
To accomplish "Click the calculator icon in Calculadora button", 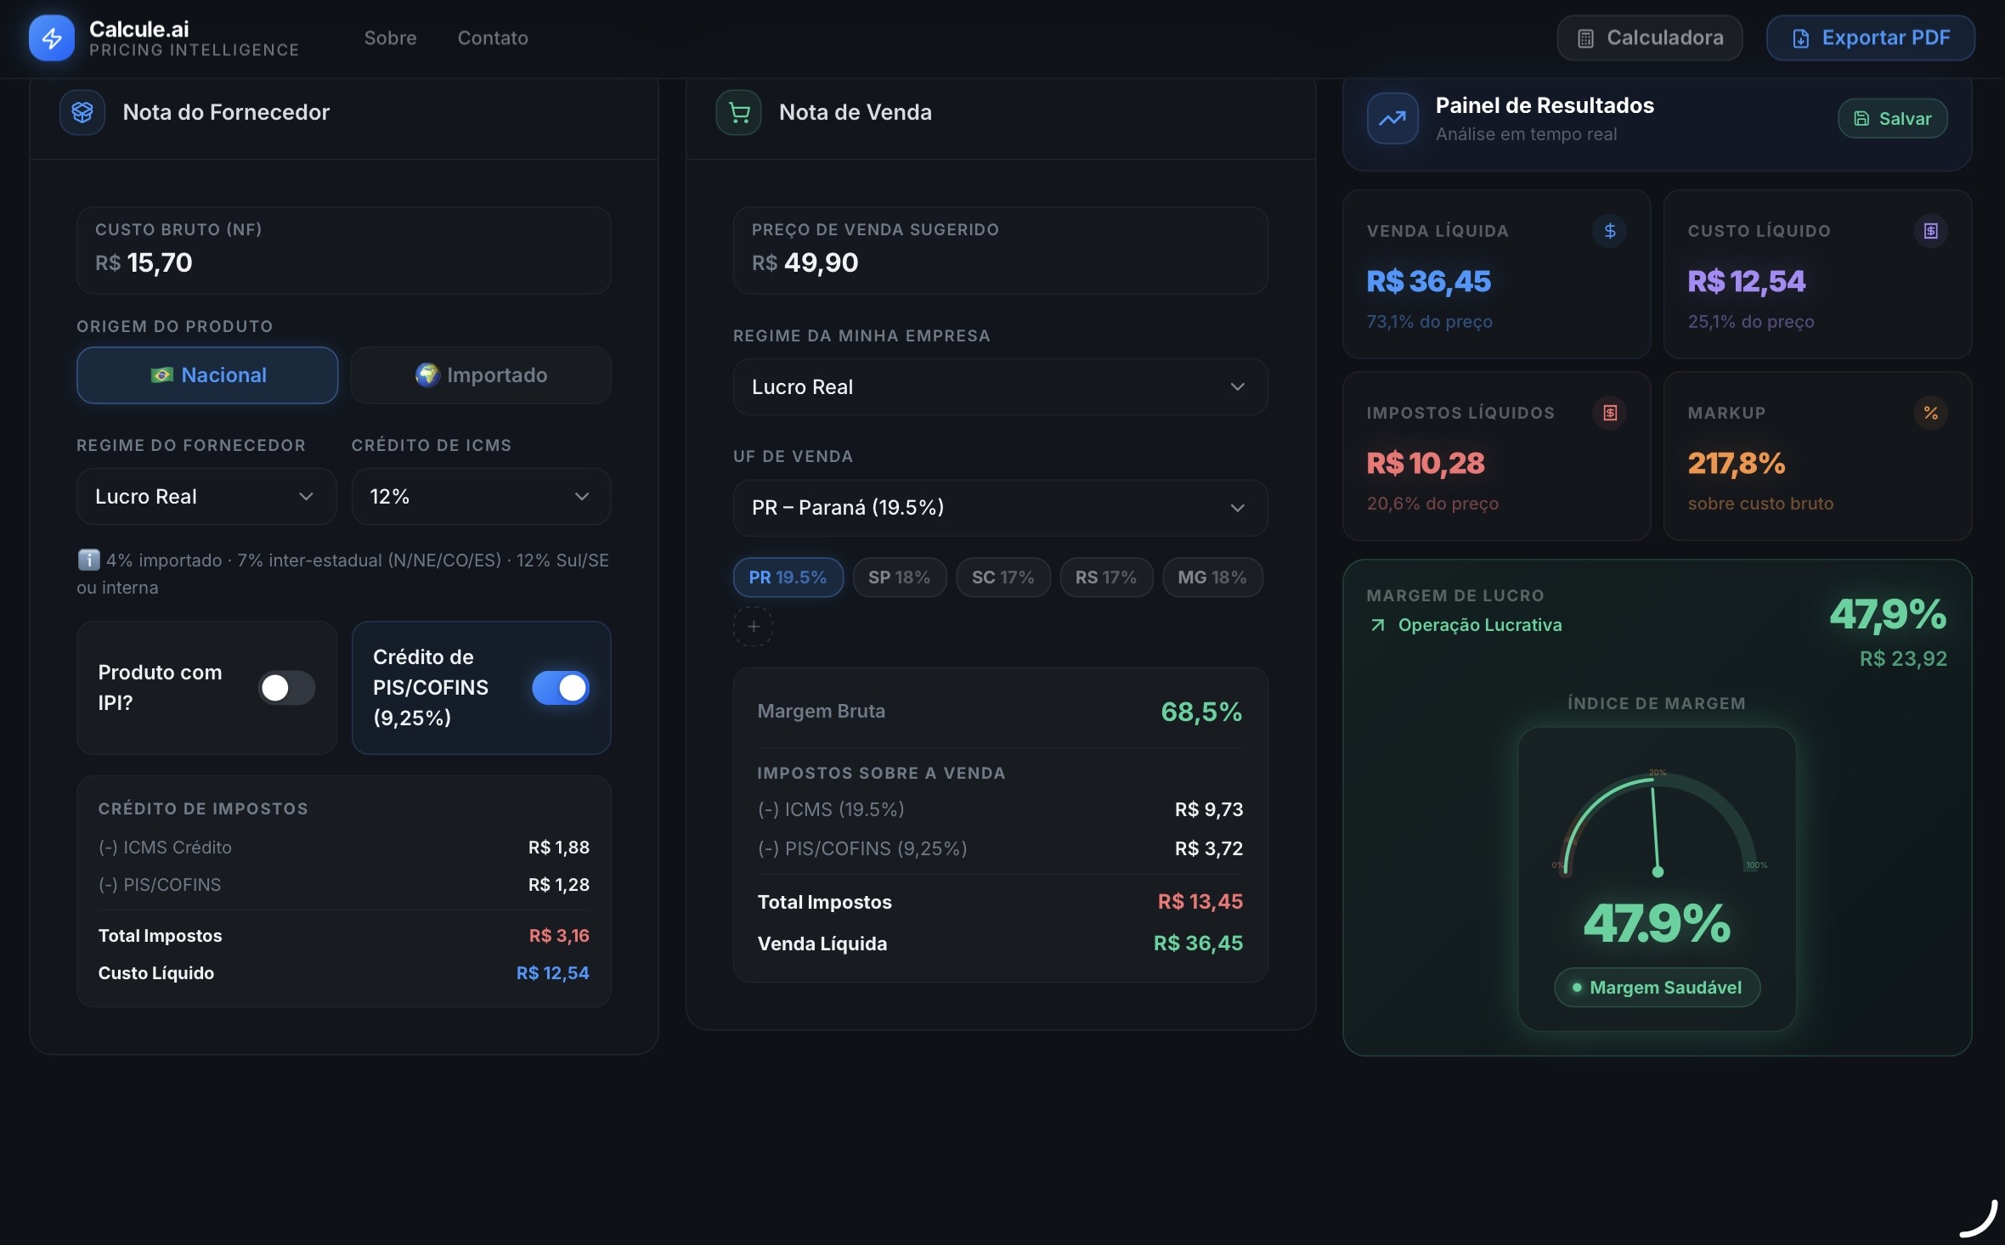I will [1585, 38].
